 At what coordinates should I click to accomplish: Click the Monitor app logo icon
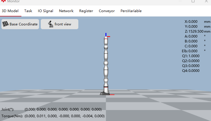tap(3, 1)
